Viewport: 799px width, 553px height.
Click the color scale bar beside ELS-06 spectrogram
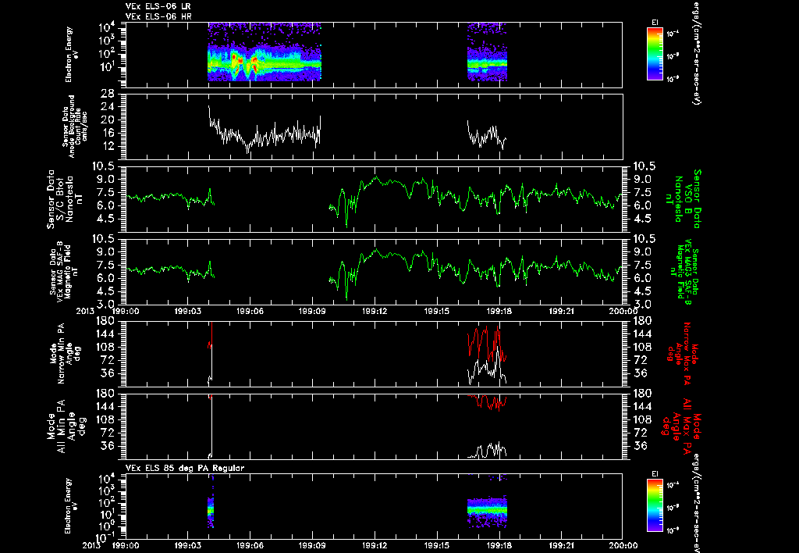tap(655, 54)
